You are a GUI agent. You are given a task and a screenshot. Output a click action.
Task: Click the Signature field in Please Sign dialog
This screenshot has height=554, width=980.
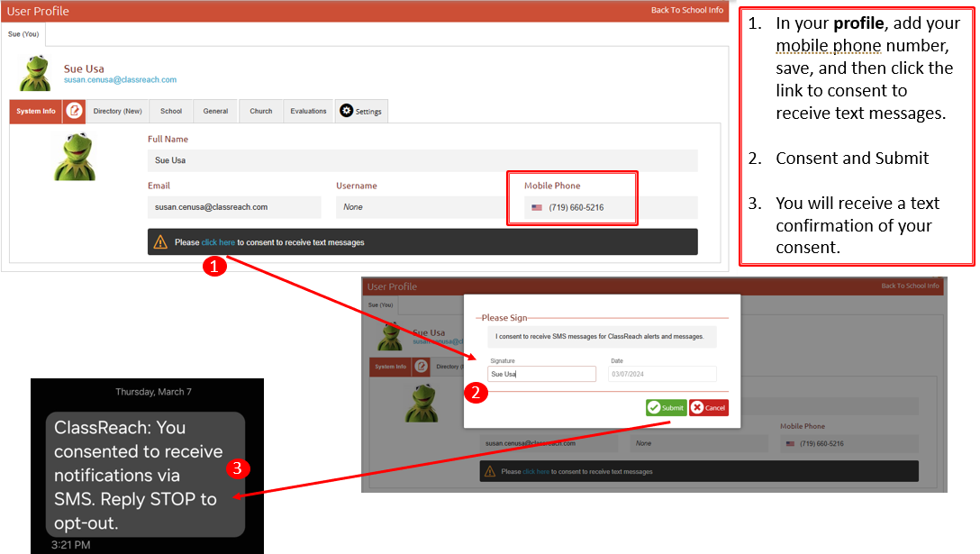(x=541, y=374)
